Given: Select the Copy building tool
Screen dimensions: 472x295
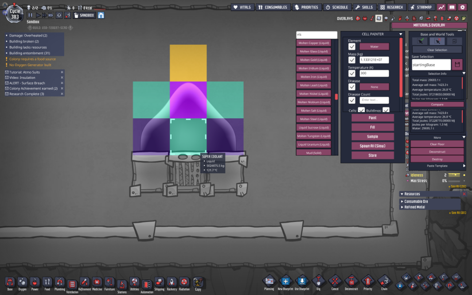Looking at the screenshot, I should coord(198,283).
